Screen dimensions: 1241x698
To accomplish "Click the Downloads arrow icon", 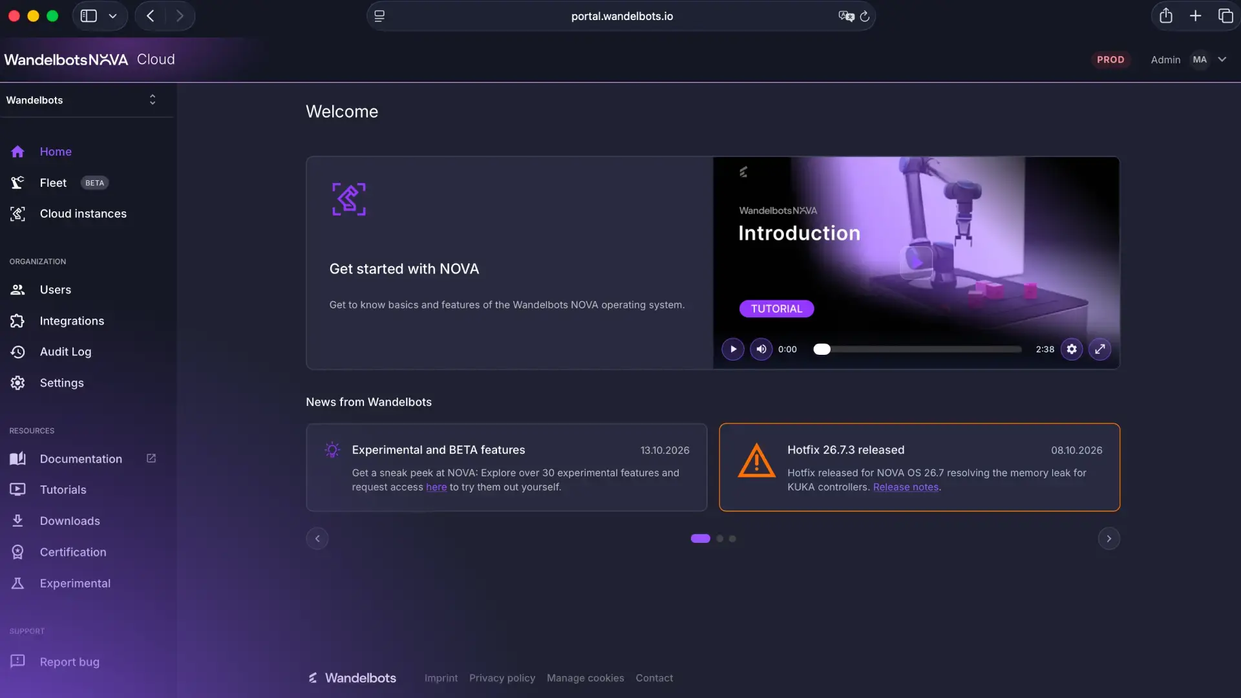I will click(17, 521).
